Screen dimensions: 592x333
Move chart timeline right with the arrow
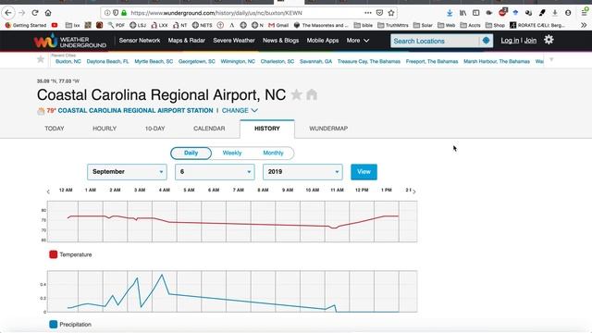414,191
